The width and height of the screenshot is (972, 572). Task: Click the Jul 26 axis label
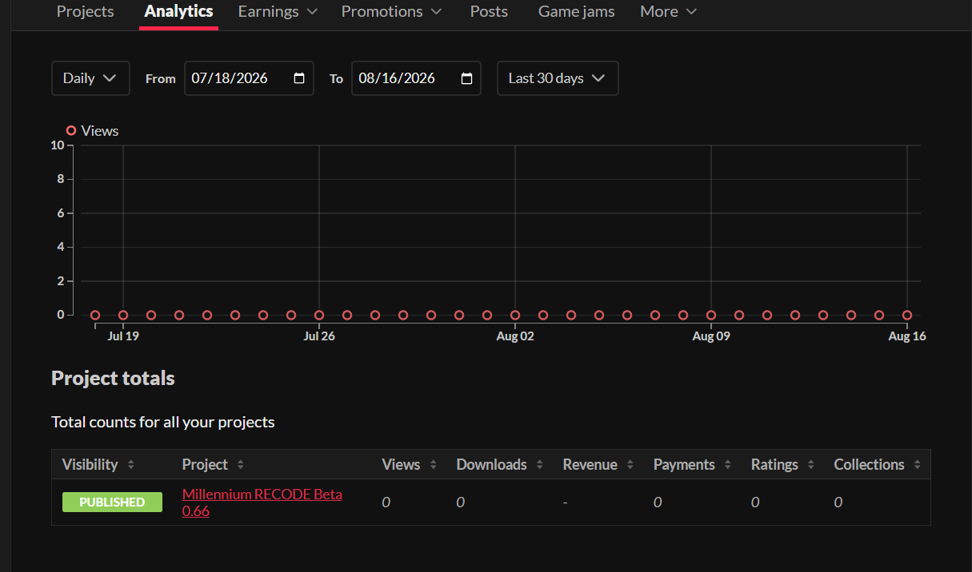tap(319, 336)
